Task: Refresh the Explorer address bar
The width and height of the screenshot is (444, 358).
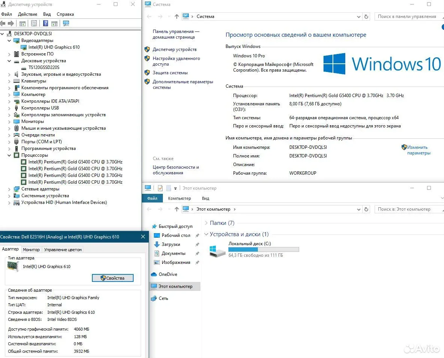Action: (x=366, y=209)
